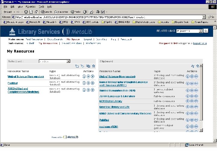Click the trash icon at the clipboard's top
This screenshot has width=217, height=163.
pos(197,66)
